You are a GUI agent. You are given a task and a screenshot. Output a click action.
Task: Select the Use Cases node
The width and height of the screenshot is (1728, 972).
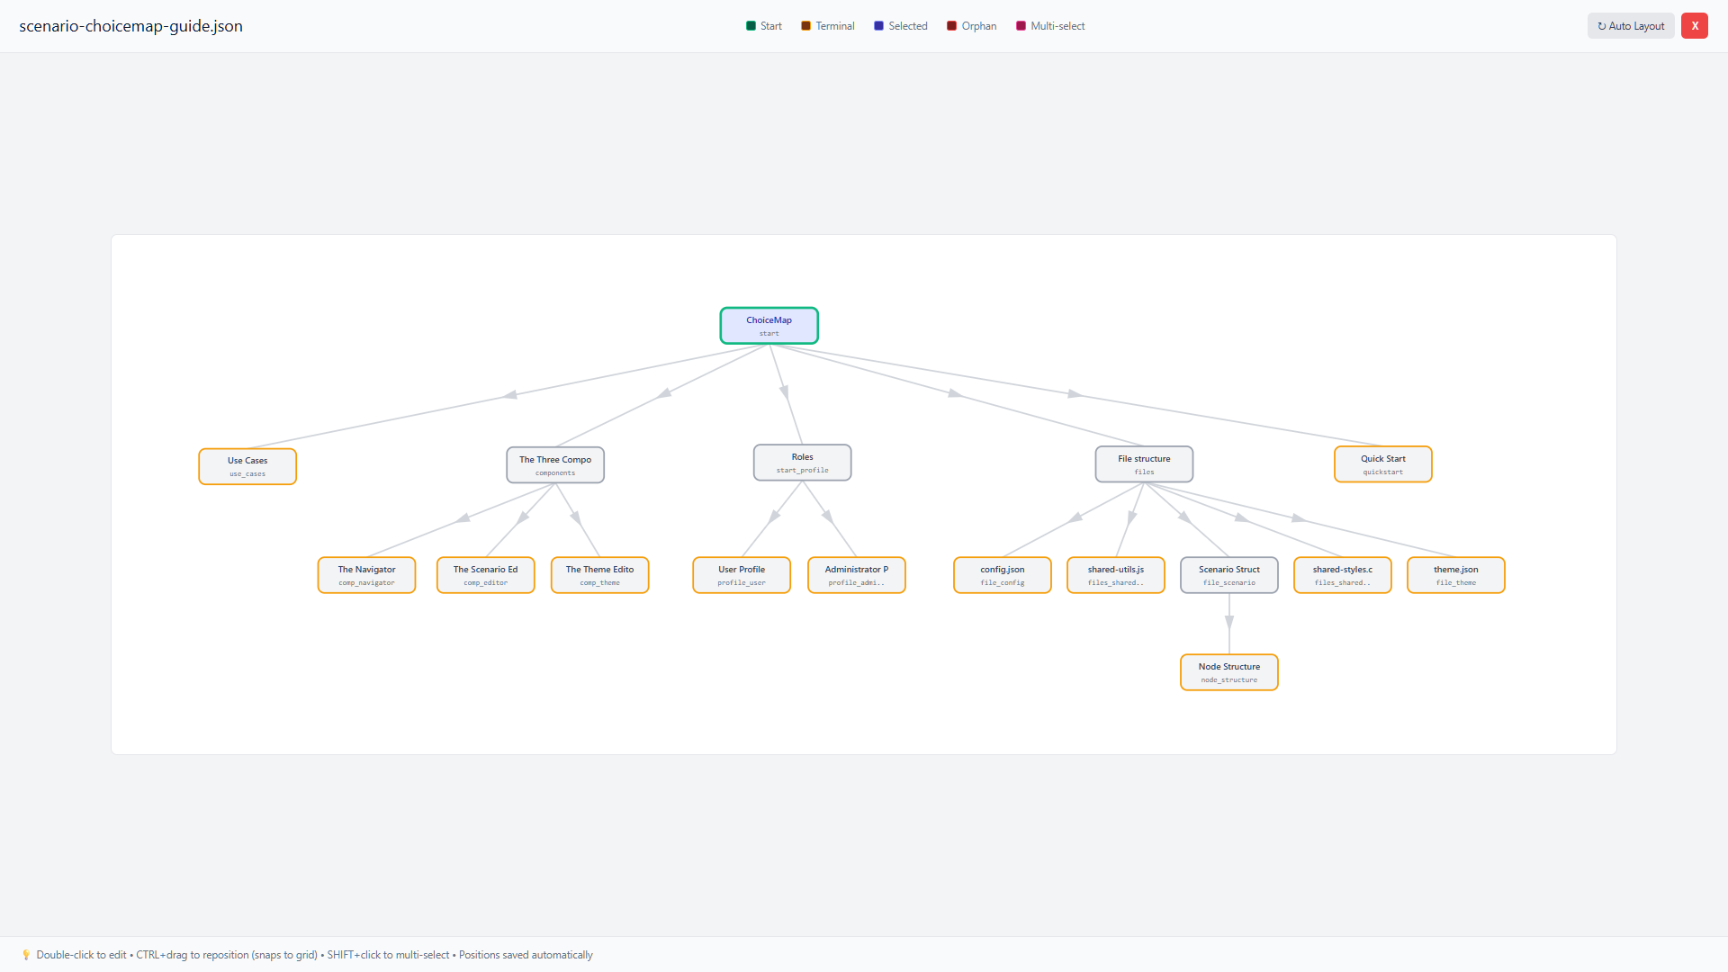(x=247, y=466)
